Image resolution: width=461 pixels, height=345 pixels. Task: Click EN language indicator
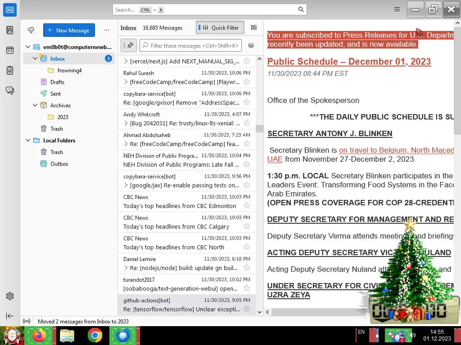361,332
